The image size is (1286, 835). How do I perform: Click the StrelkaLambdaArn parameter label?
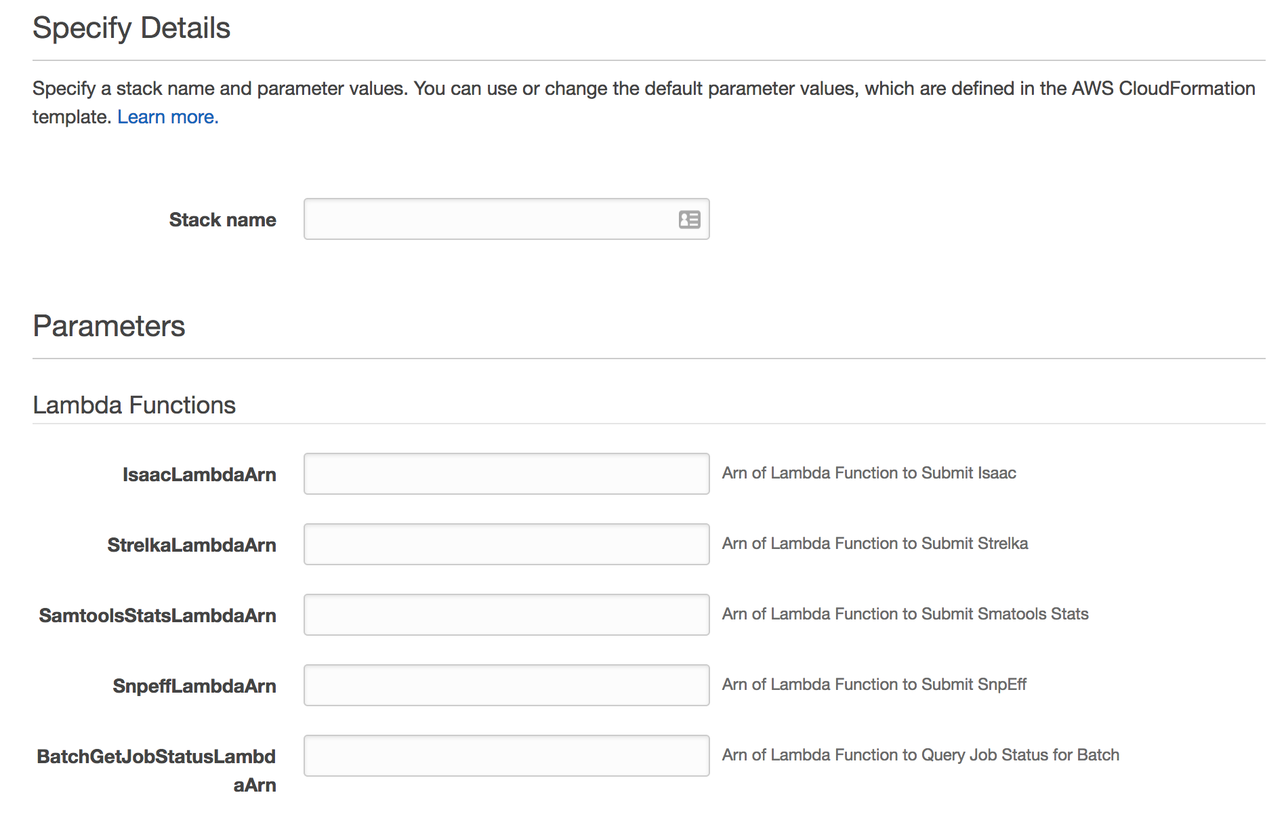[x=192, y=545]
